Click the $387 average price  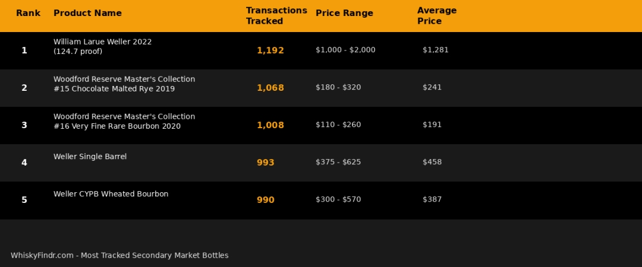tap(432, 199)
